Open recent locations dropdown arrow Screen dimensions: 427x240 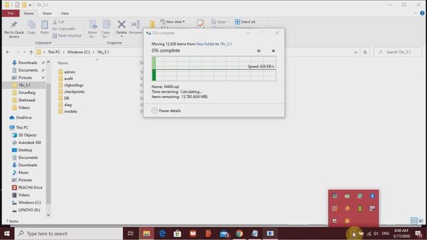point(25,52)
